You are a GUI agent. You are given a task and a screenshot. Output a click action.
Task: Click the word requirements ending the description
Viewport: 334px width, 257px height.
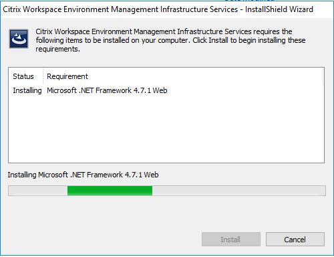click(57, 49)
